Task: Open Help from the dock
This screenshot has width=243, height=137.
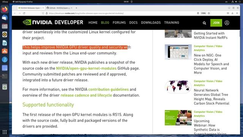Action: 5,59
